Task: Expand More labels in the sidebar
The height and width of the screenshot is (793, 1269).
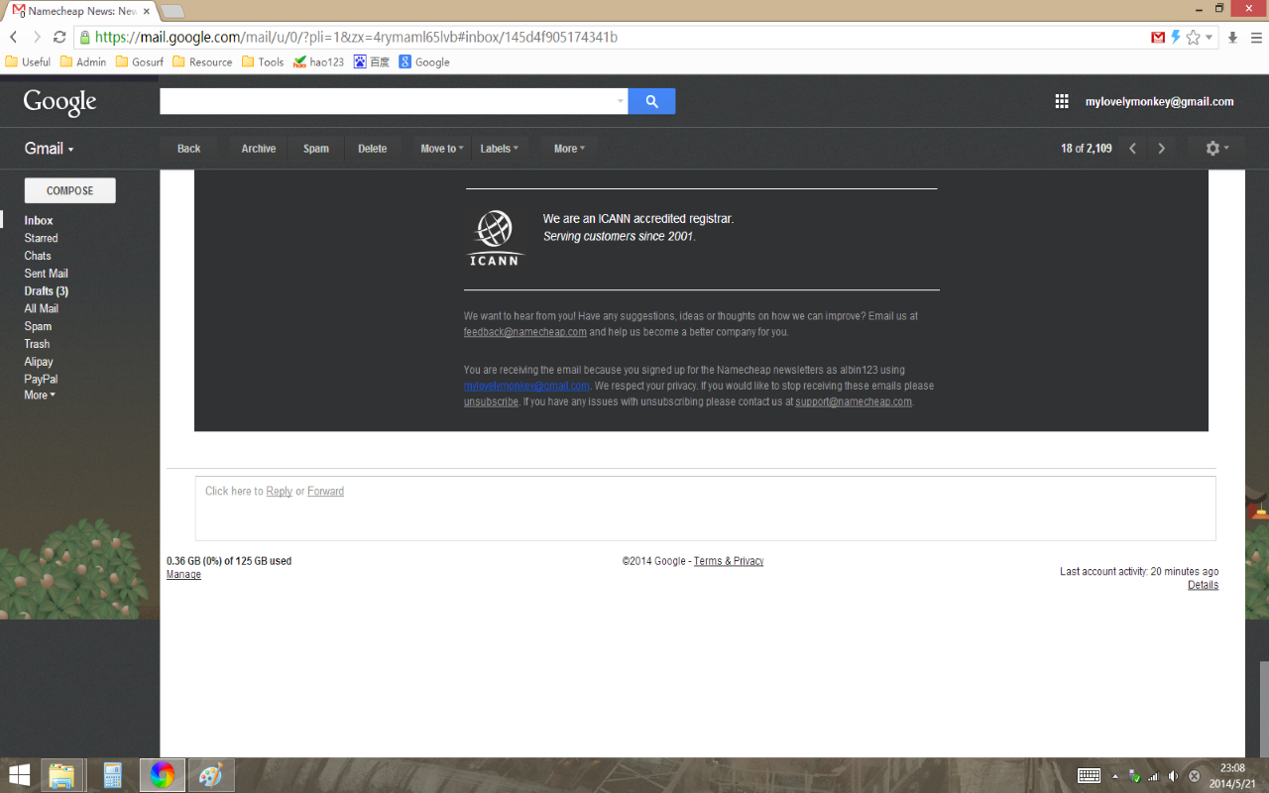Action: click(40, 396)
